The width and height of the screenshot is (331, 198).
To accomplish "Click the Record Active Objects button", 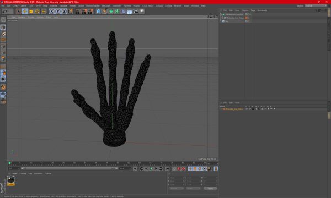I will pos(174,169).
